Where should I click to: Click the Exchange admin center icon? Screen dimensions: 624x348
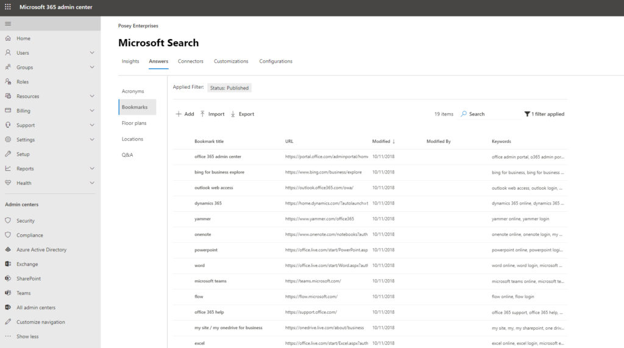(8, 264)
